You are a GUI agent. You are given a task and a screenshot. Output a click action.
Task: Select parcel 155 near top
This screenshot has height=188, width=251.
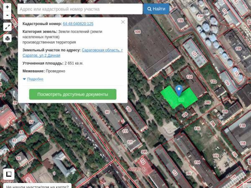coord(180,20)
